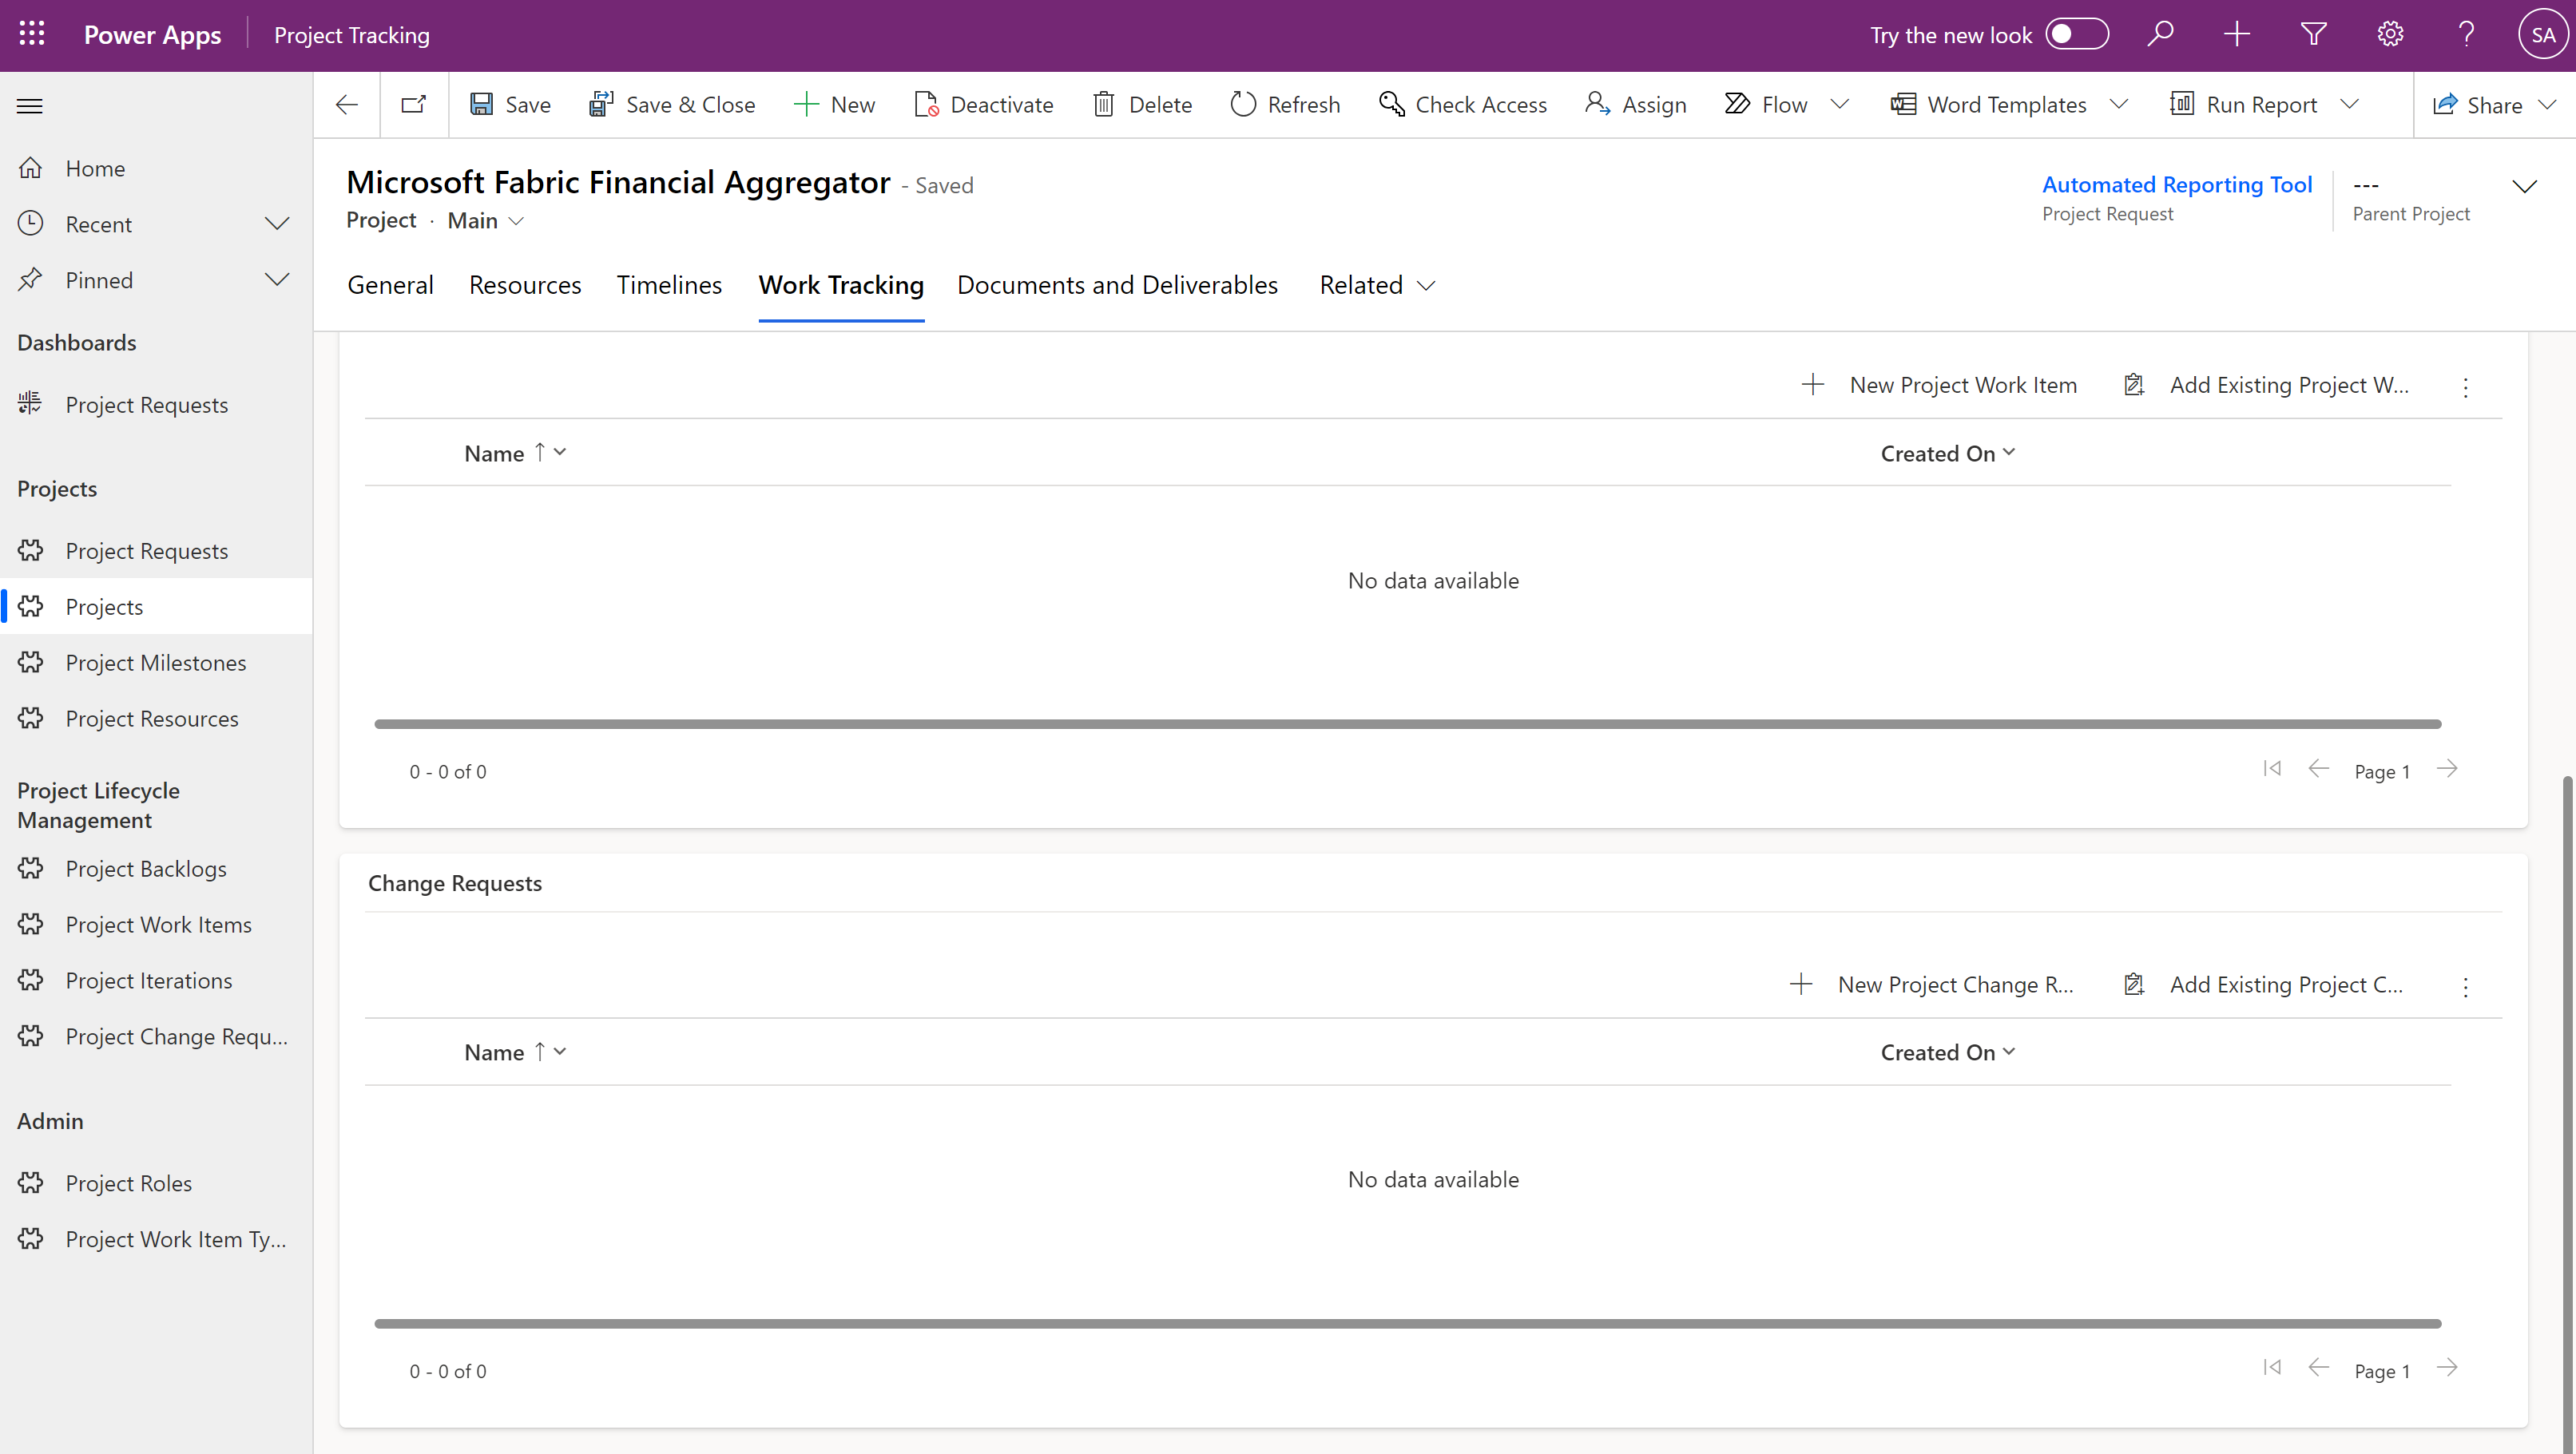
Task: Open record in new window icon
Action: 414,105
